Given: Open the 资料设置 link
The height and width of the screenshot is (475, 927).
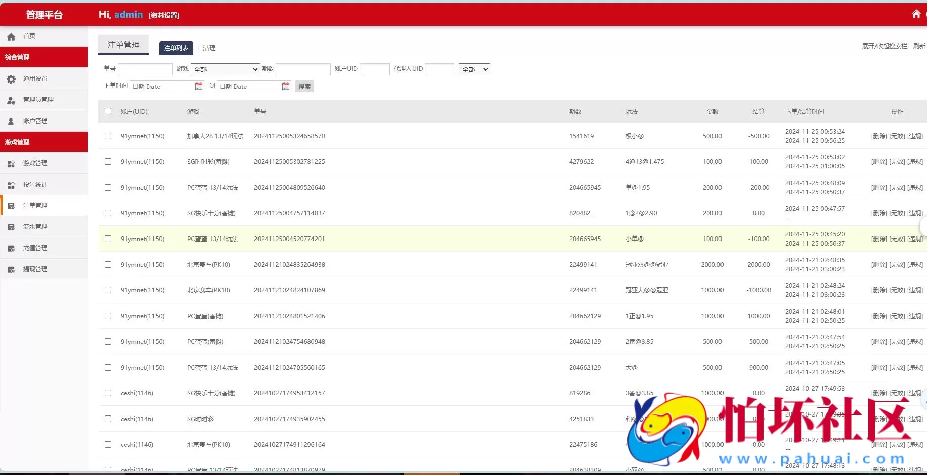Looking at the screenshot, I should coord(163,15).
